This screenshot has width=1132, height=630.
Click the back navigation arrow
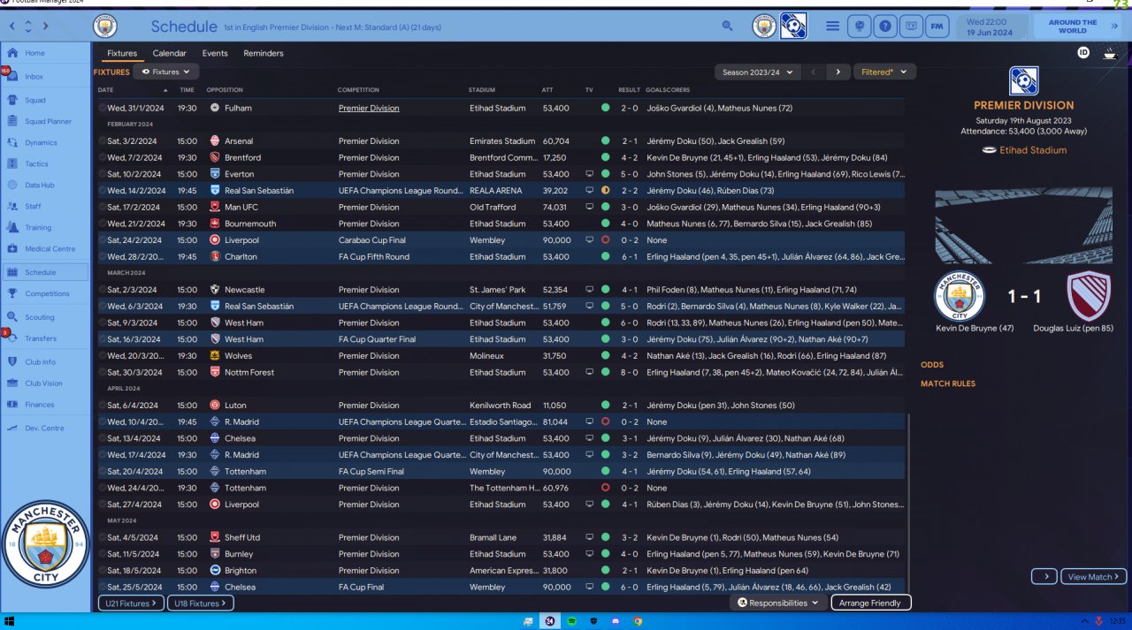[x=11, y=27]
